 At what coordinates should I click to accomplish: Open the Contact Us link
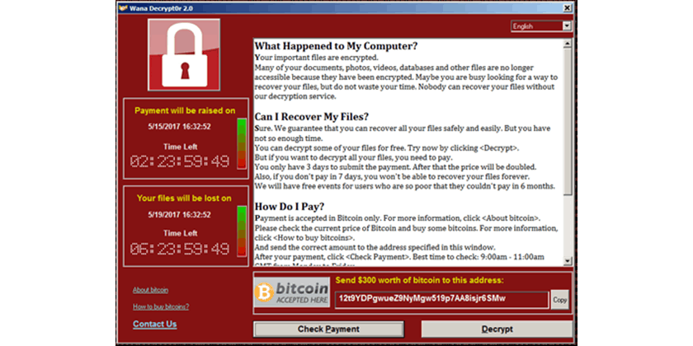coord(155,324)
